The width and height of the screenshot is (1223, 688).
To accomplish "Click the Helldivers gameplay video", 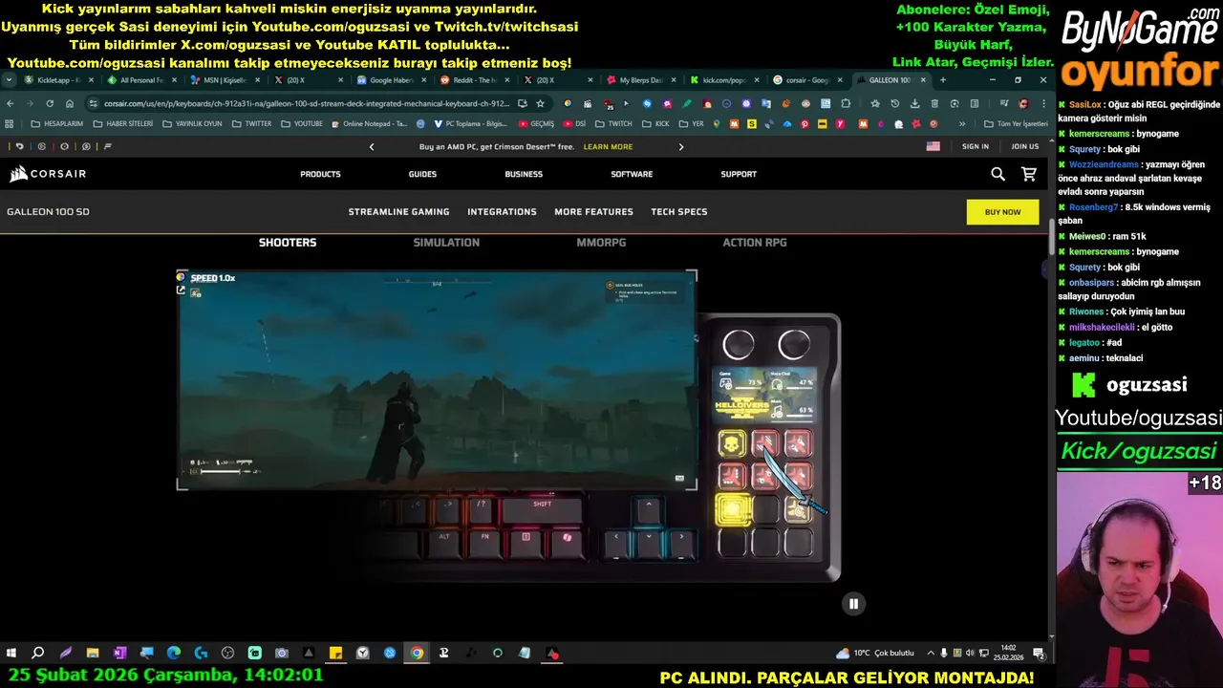I will click(x=437, y=380).
